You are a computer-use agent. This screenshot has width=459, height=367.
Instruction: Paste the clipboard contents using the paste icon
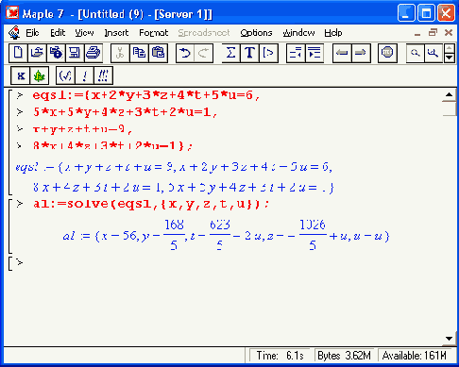tap(158, 53)
